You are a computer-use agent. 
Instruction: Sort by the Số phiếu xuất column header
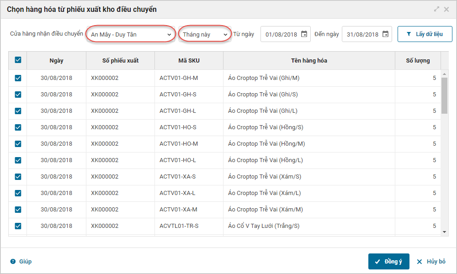pos(120,61)
